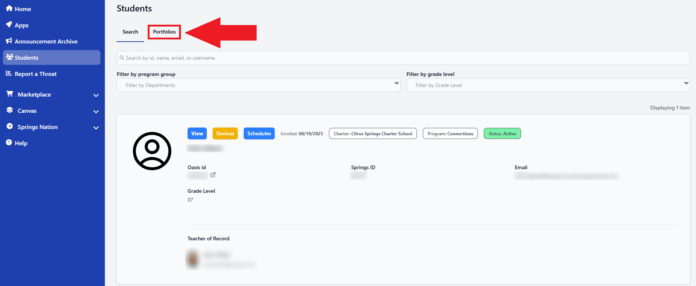Switch to the Portfolios tab
Image resolution: width=696 pixels, height=286 pixels.
point(164,32)
